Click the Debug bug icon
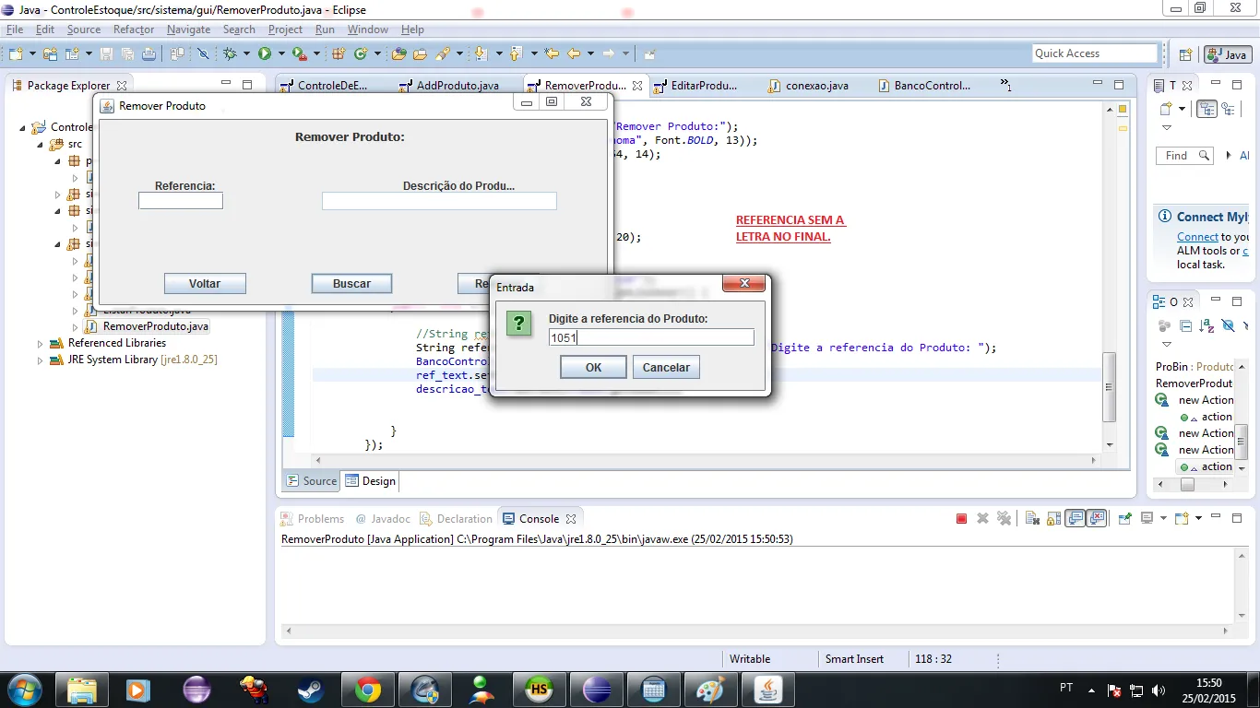The width and height of the screenshot is (1260, 708). [230, 54]
